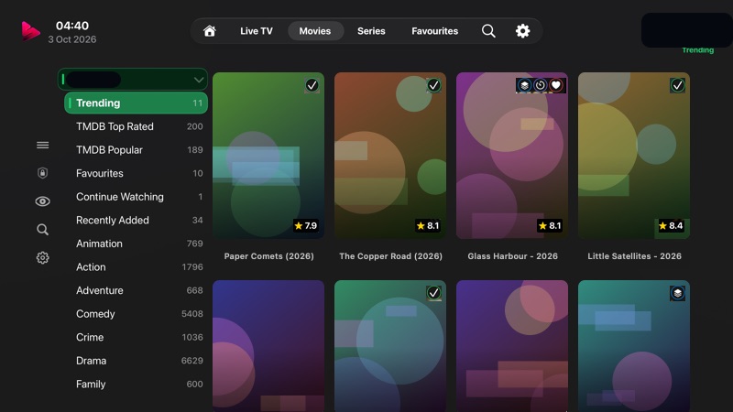Open the hamburger menu in left sidebar
Image resolution: width=733 pixels, height=412 pixels.
[42, 146]
